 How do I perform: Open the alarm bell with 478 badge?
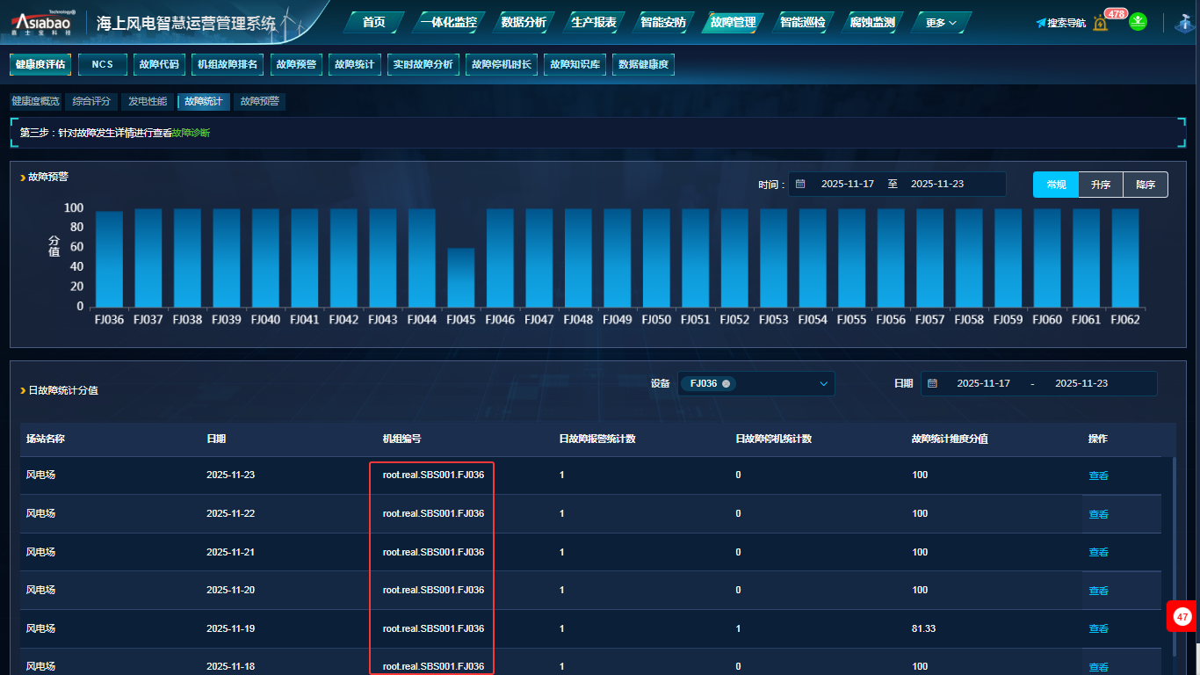point(1101,23)
